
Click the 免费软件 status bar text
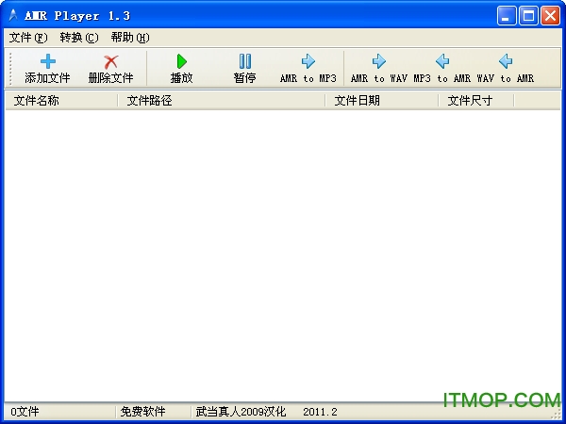(143, 412)
